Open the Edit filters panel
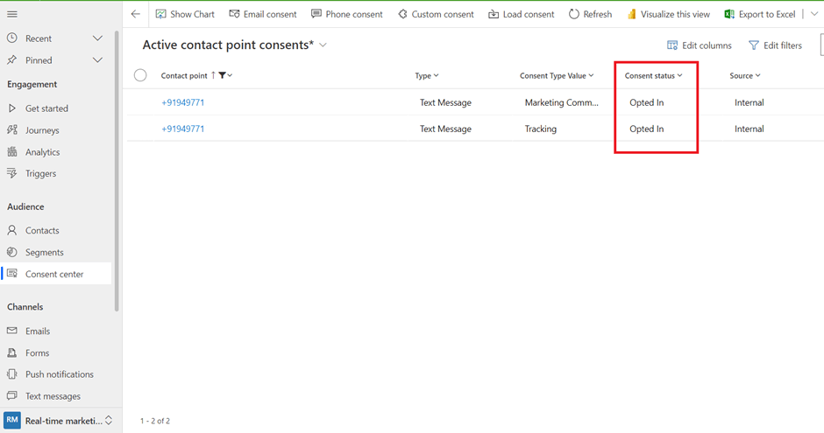Image resolution: width=824 pixels, height=433 pixels. tap(774, 45)
